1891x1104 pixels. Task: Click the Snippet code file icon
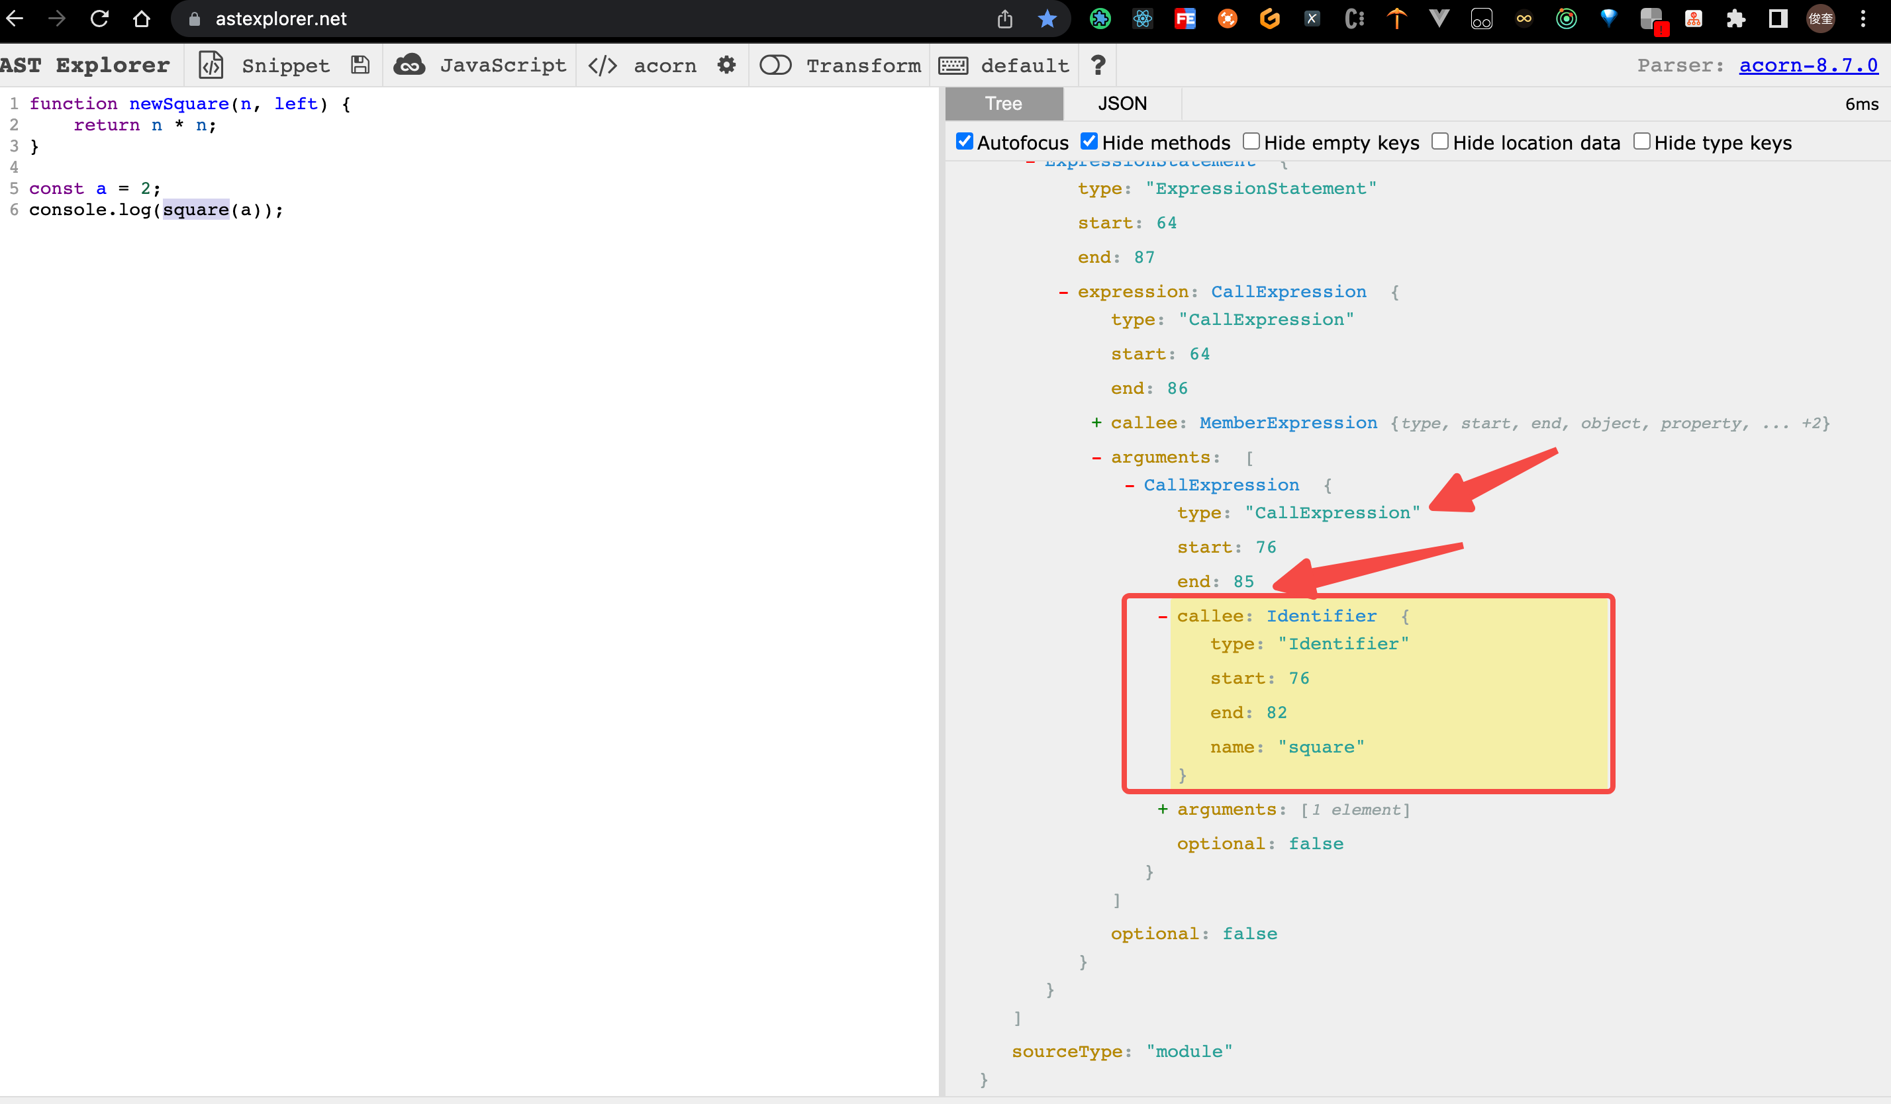click(x=211, y=66)
